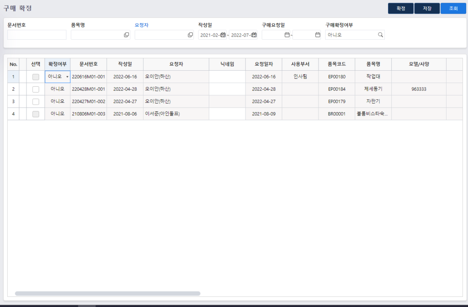This screenshot has width=468, height=307.
Task: Open calendar for 작성일 end date
Action: [x=254, y=35]
